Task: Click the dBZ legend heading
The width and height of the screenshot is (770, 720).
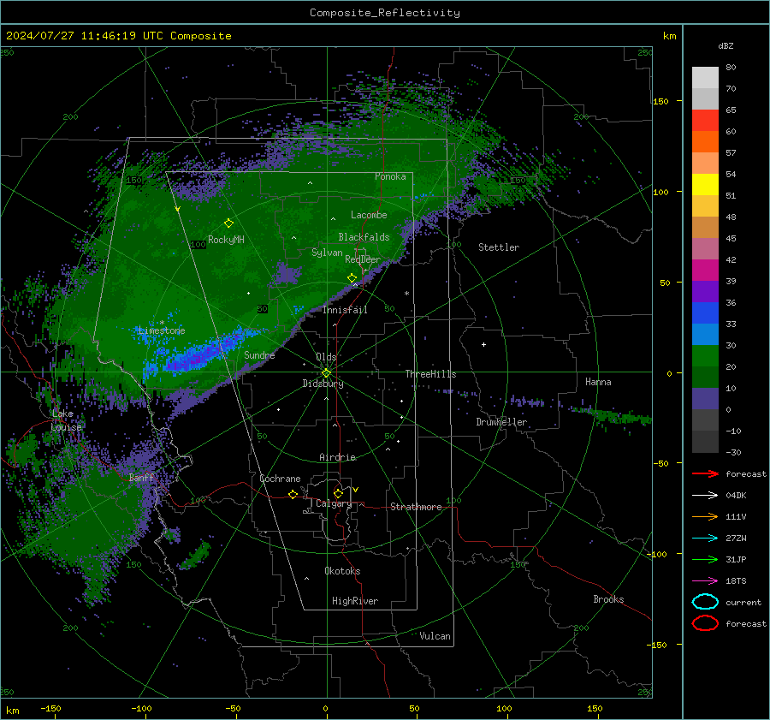Action: 726,45
